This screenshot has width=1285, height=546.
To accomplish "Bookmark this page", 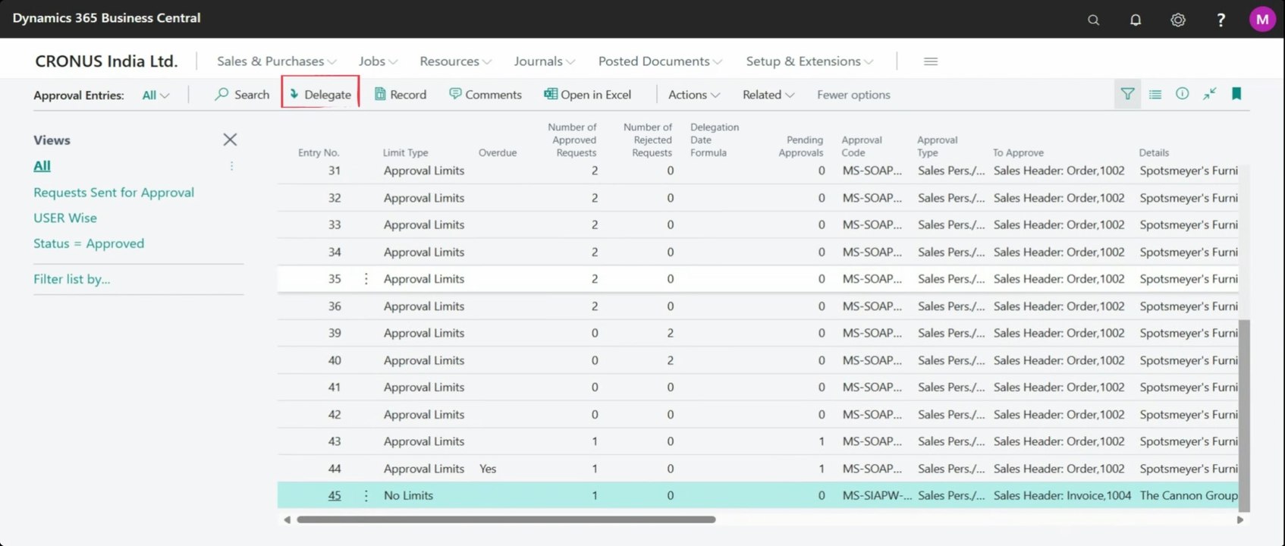I will click(1236, 94).
